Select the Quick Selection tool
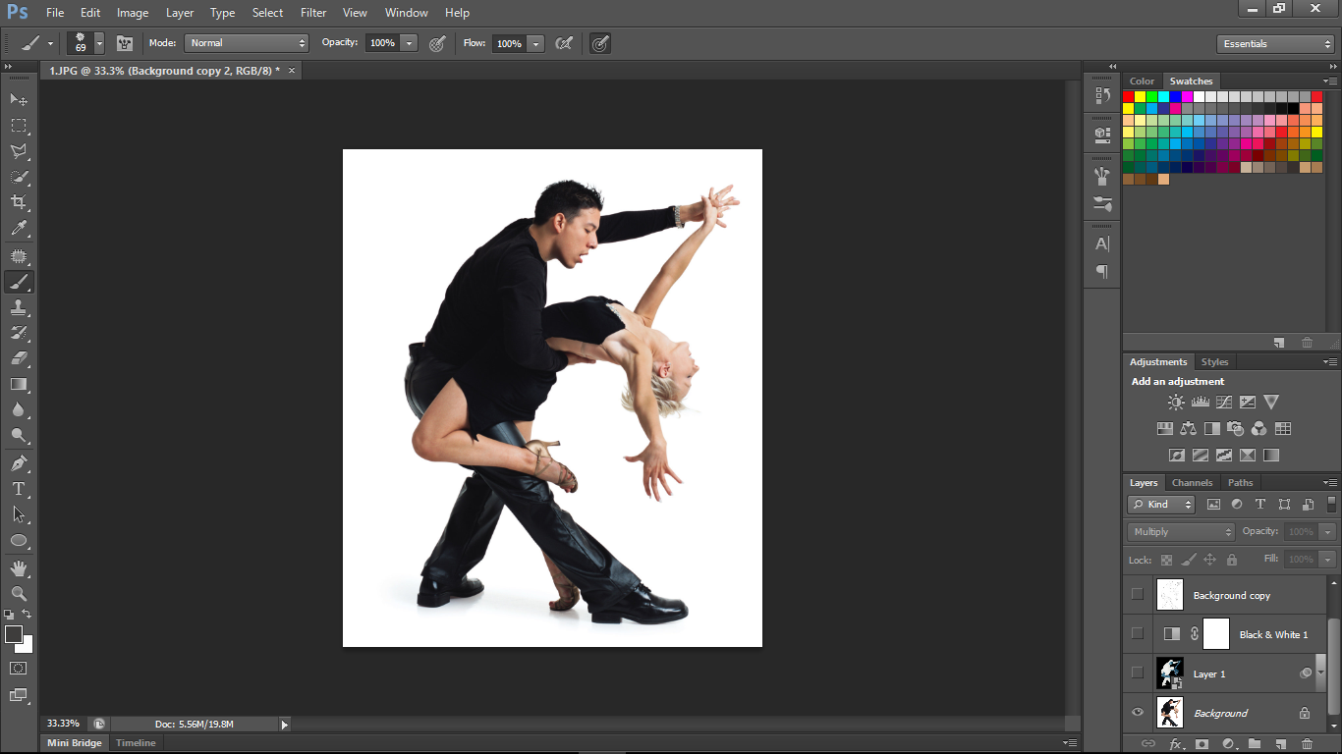This screenshot has height=754, width=1342. [19, 177]
